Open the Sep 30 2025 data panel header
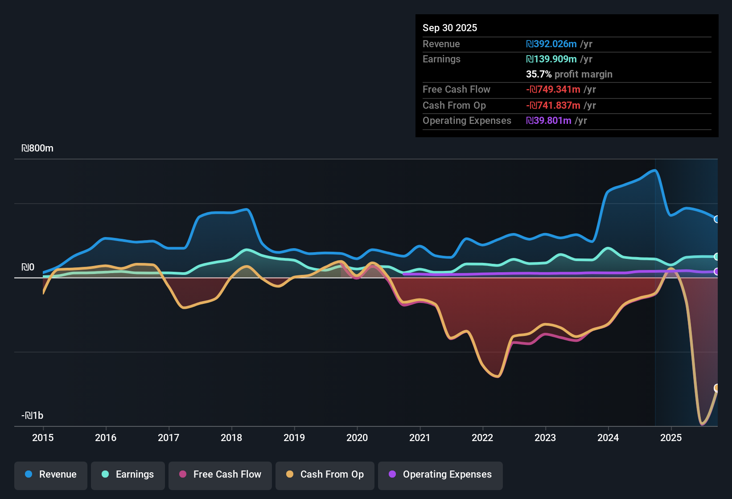Image resolution: width=732 pixels, height=499 pixels. point(450,28)
